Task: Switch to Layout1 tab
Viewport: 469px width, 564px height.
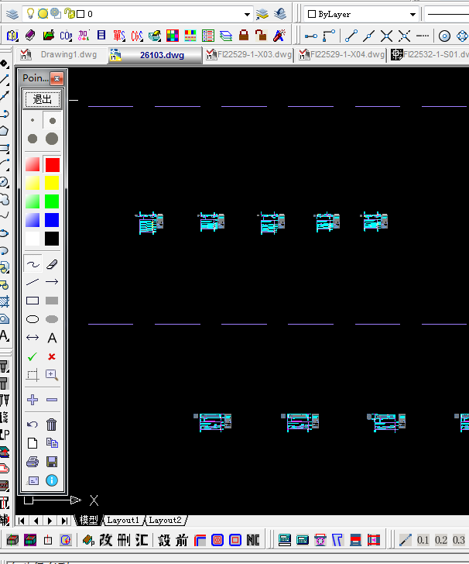Action: [123, 520]
